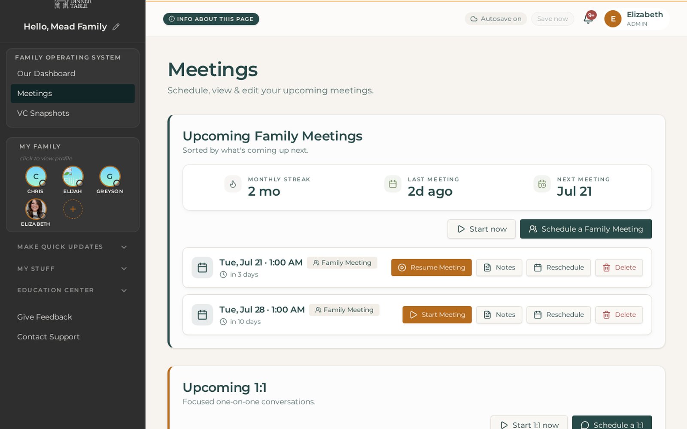Click the Save now button

click(x=553, y=19)
